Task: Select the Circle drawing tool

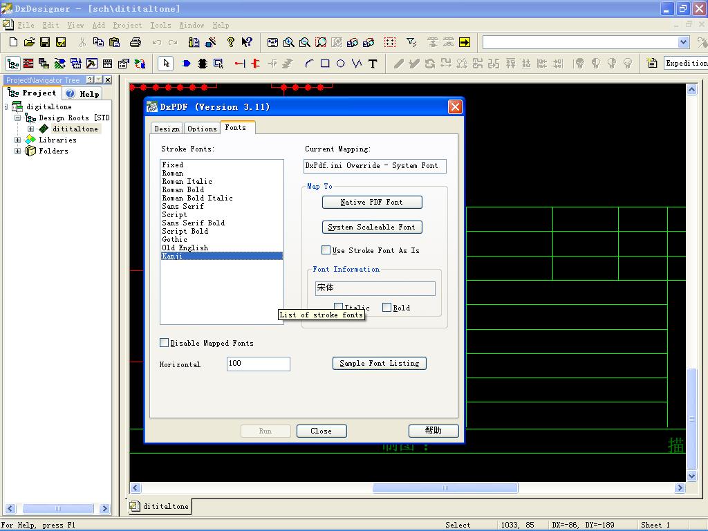Action: [x=341, y=64]
